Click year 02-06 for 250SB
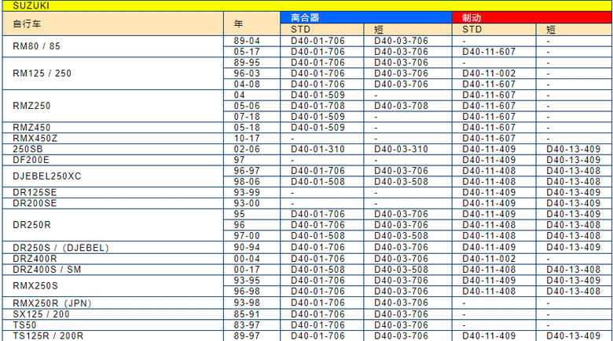Screen dimensions: 613x341 [247, 149]
